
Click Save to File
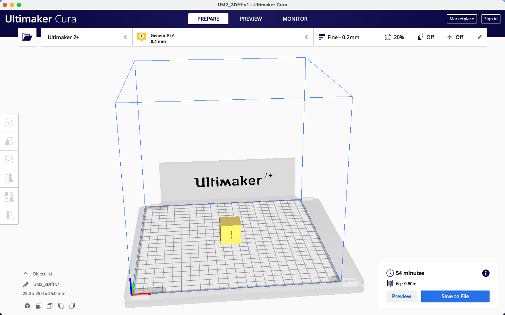[455, 296]
